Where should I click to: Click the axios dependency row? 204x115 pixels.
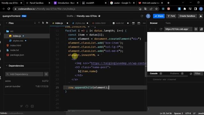pyautogui.click(x=27, y=81)
